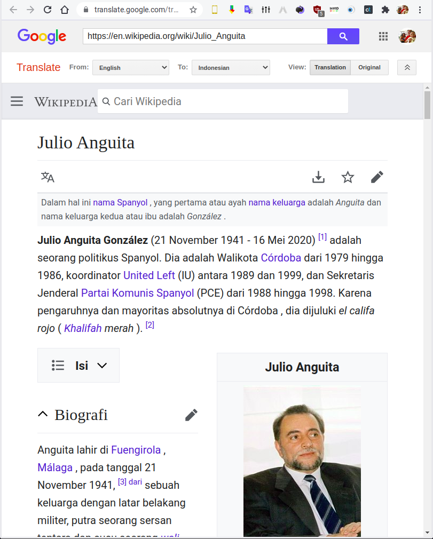Open the Google account avatar

pyautogui.click(x=407, y=36)
